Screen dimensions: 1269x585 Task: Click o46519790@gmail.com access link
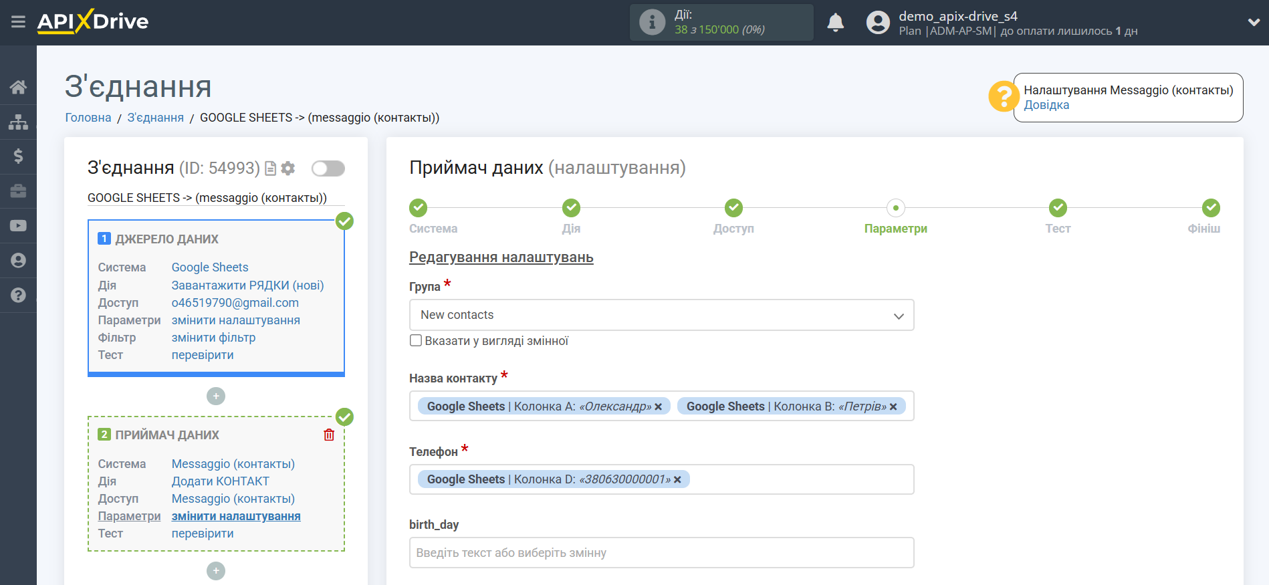(x=235, y=303)
